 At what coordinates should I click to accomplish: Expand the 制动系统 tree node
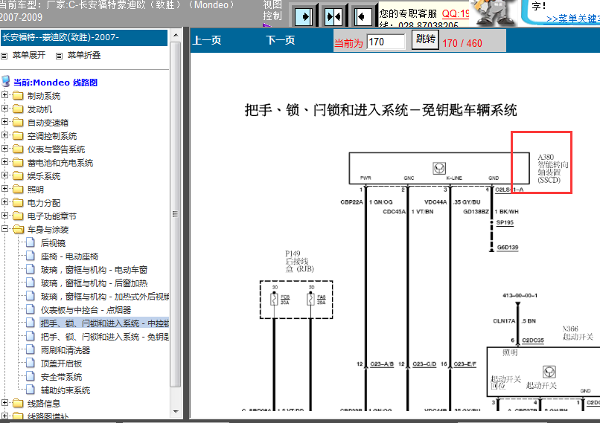tap(4, 94)
